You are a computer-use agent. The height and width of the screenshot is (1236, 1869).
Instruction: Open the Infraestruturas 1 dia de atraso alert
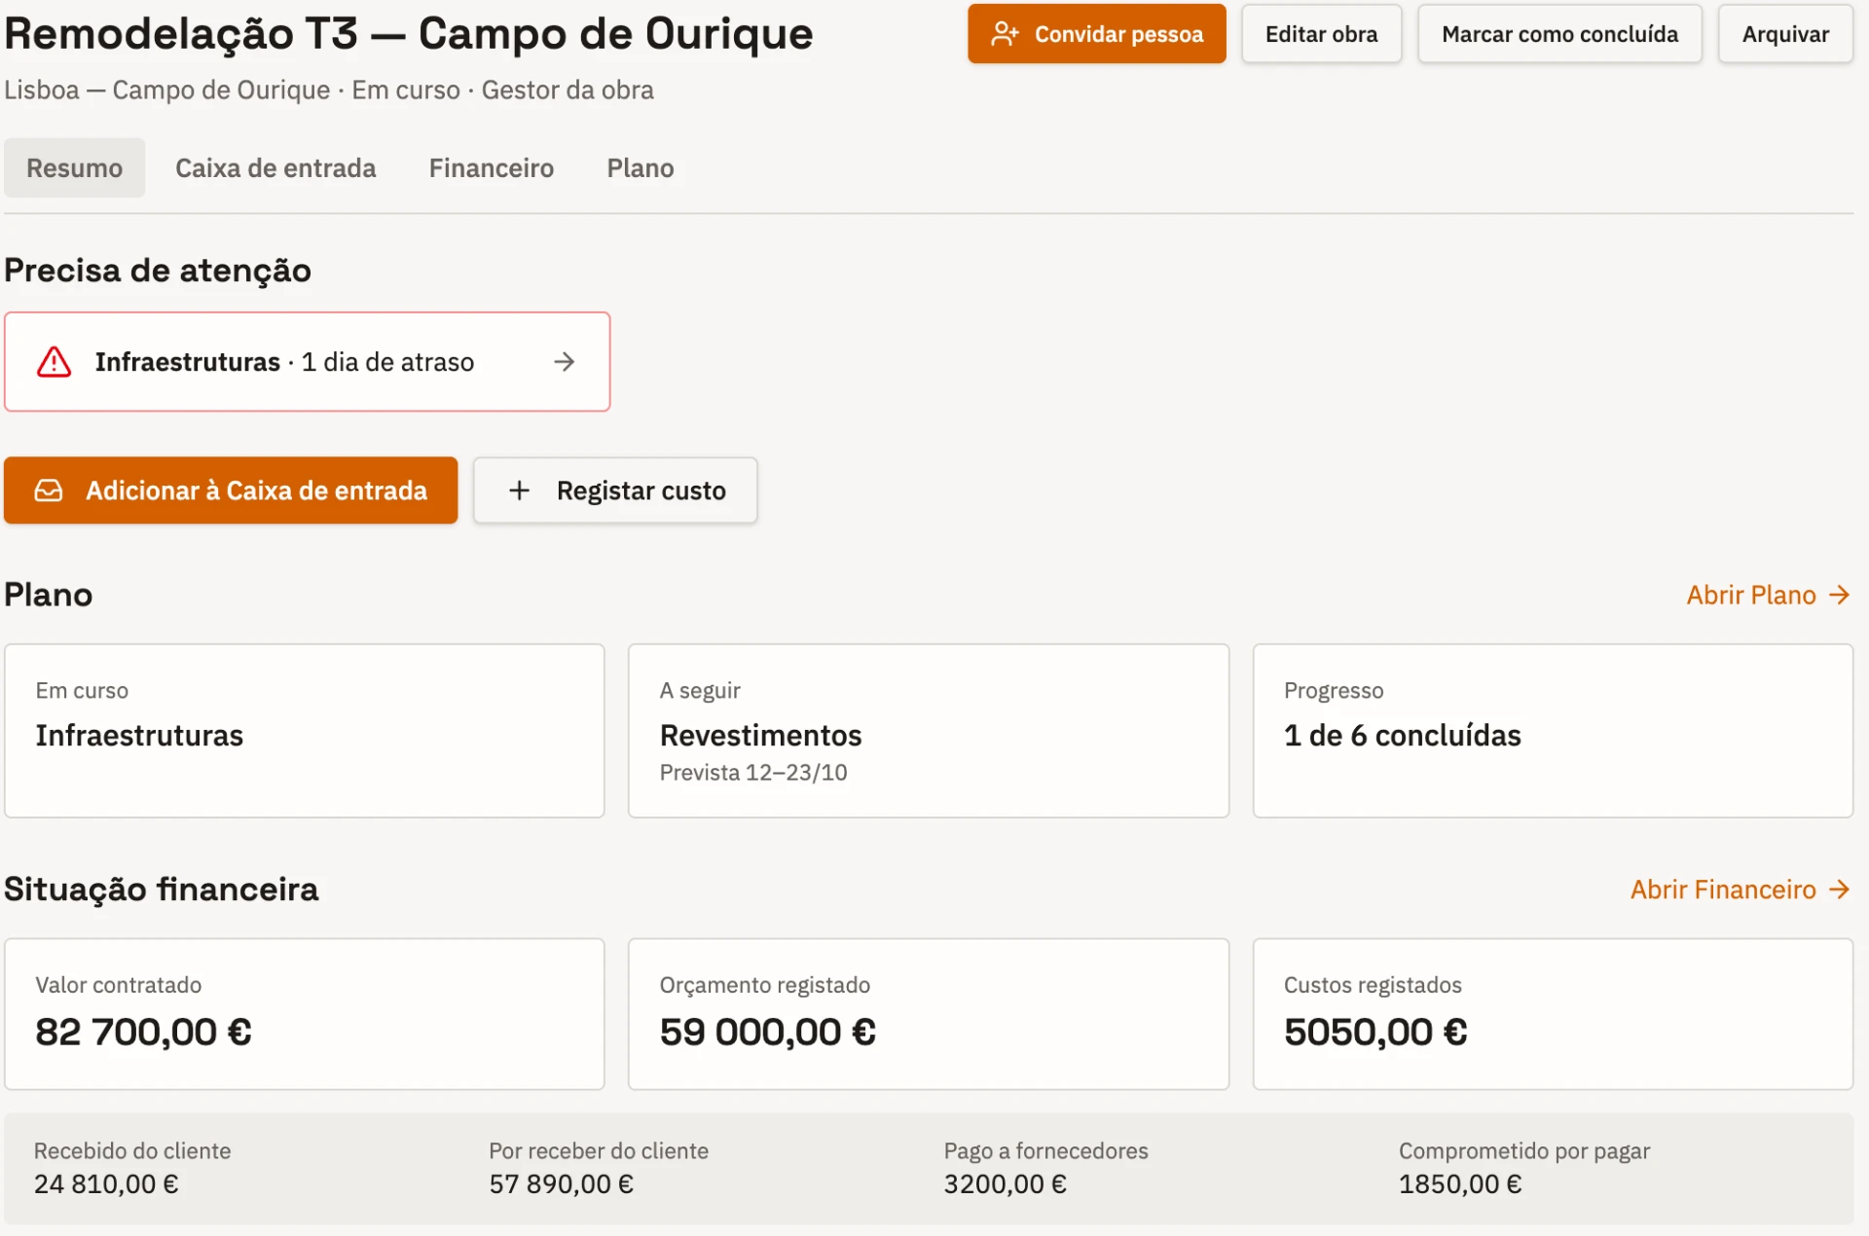click(x=308, y=362)
